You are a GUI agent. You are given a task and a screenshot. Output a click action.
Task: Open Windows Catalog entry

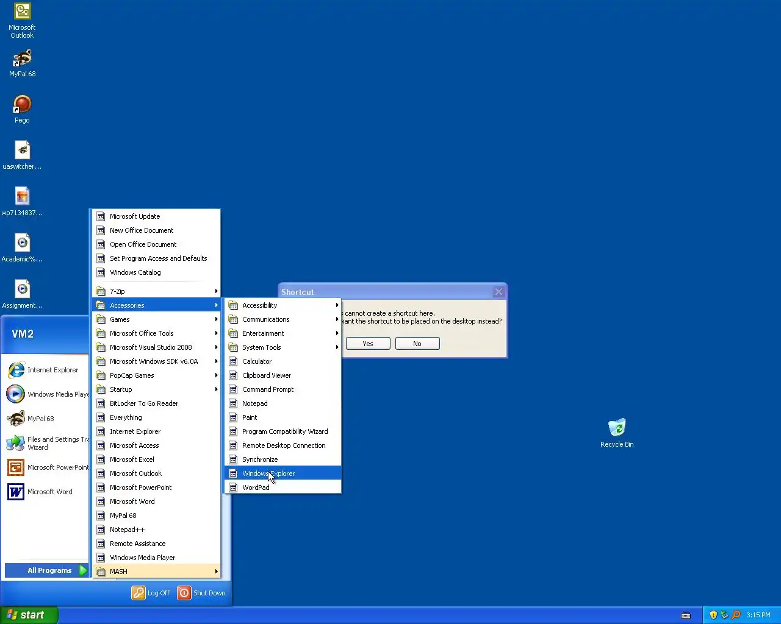(x=156, y=272)
